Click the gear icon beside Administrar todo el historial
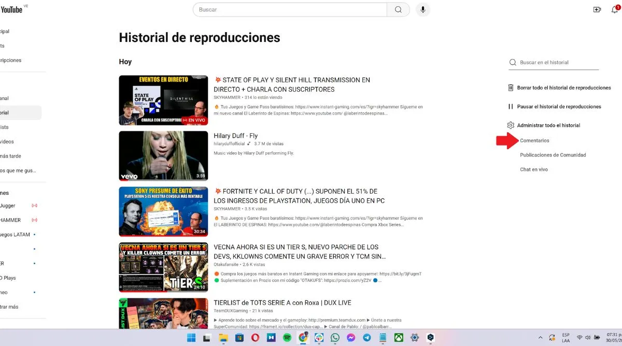Viewport: 622px width, 346px height. coord(510,125)
